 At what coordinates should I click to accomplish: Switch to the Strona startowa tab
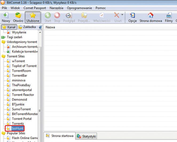[x=60, y=136]
